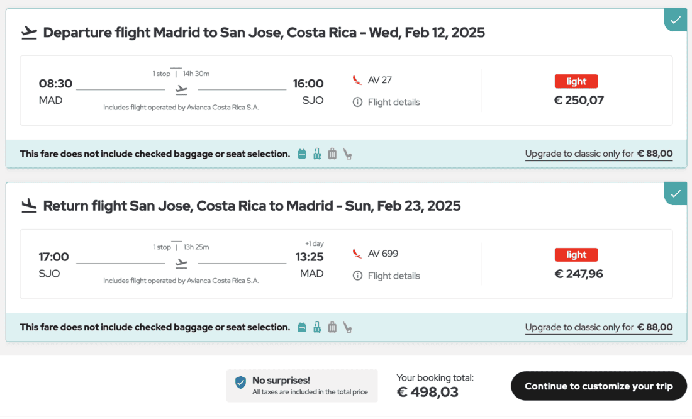Open Flight details for AV 699
This screenshot has width=692, height=419.
pos(394,276)
